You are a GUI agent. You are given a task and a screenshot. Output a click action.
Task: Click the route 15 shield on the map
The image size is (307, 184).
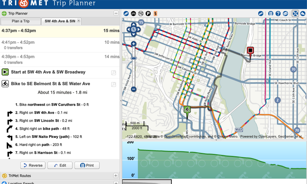click(141, 22)
